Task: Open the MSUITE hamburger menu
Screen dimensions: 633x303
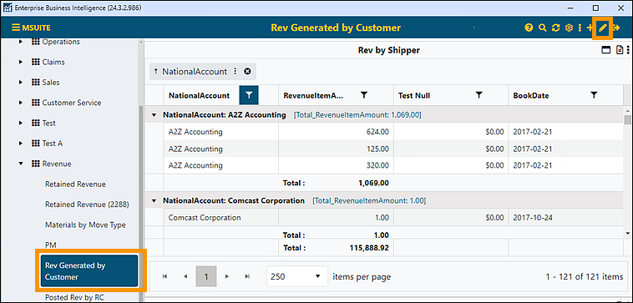Action: pyautogui.click(x=16, y=28)
